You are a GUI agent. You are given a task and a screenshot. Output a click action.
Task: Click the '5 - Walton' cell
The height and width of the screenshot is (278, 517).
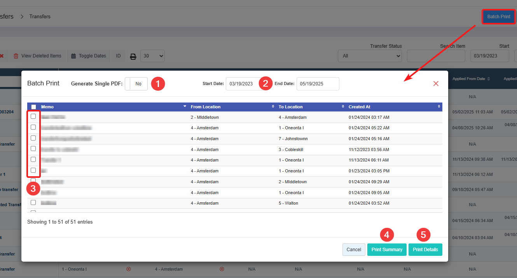click(288, 203)
